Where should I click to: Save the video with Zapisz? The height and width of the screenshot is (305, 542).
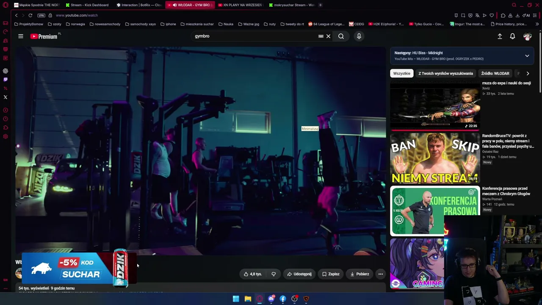point(331,274)
